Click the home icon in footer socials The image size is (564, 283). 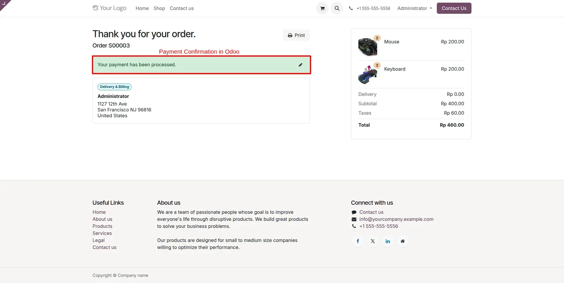(x=403, y=241)
